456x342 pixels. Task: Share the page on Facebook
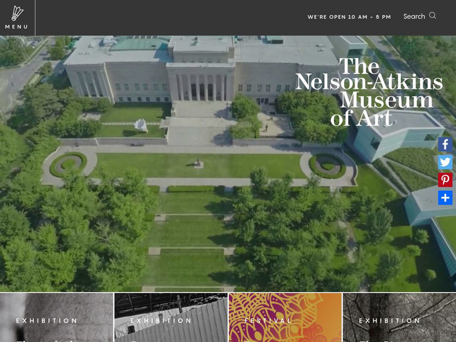[x=445, y=145]
